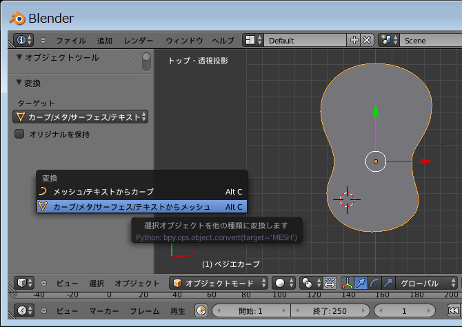Delete the Default screen layout
The height and width of the screenshot is (327, 462).
click(367, 40)
